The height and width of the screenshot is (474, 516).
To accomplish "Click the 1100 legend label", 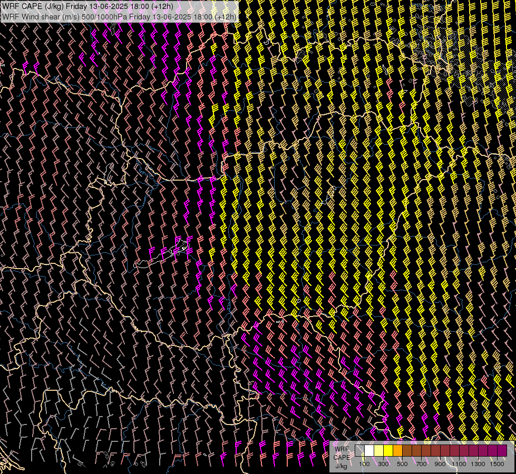I will (x=459, y=464).
